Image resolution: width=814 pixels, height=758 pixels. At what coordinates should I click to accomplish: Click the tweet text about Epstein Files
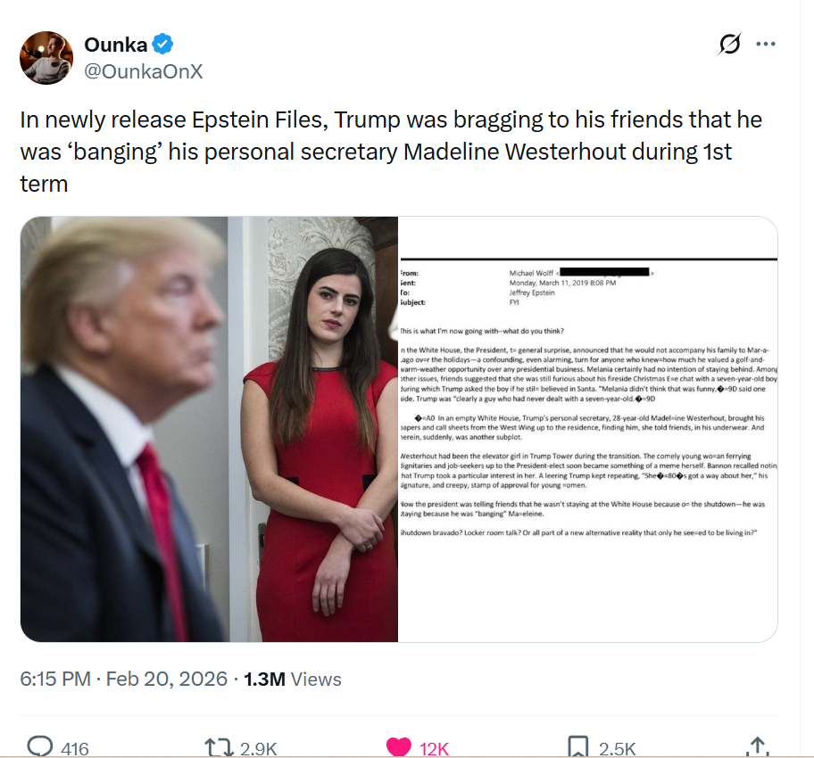[391, 152]
